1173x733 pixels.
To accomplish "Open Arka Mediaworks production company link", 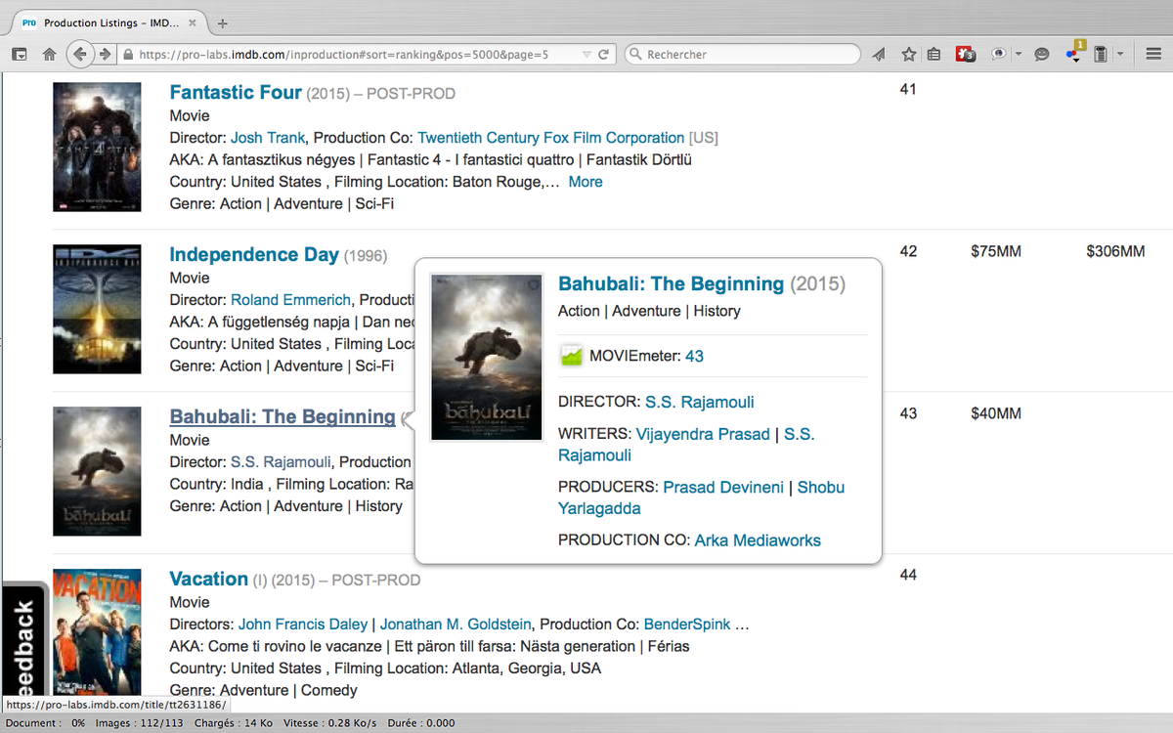I will coord(758,540).
